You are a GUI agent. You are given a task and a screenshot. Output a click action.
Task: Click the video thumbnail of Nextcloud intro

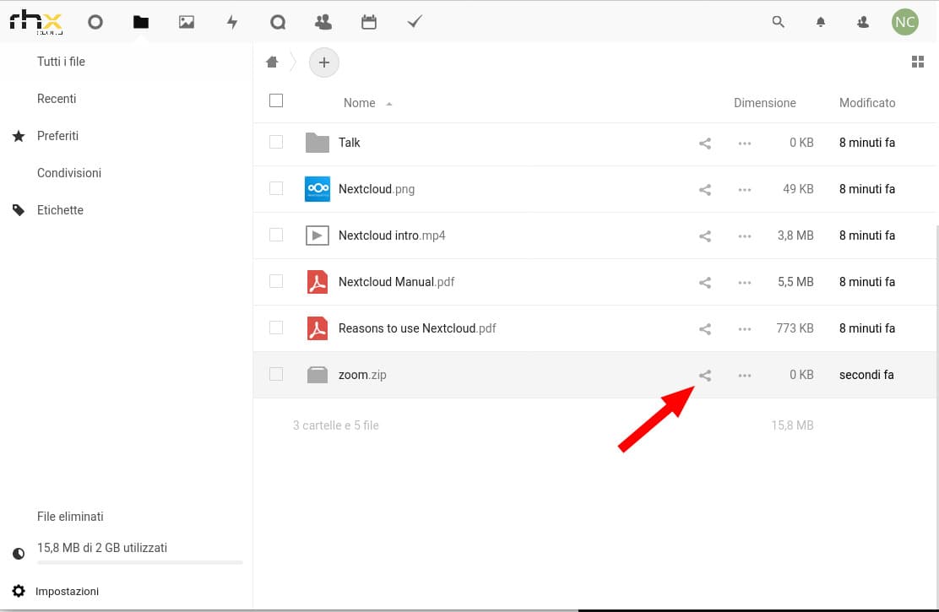pos(318,236)
